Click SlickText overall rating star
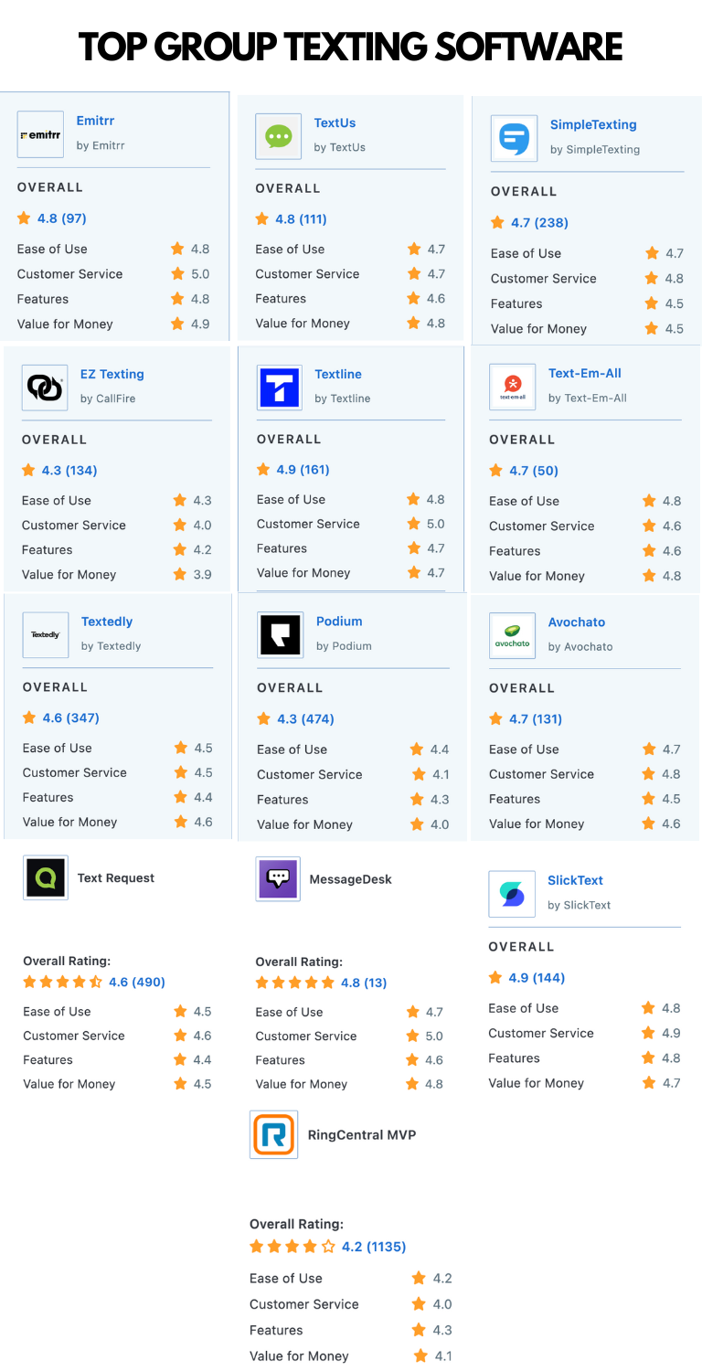Screen dimensions: 702x1371 click(496, 978)
